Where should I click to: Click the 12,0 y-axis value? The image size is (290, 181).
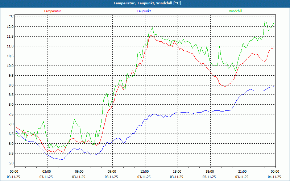pos(10,27)
